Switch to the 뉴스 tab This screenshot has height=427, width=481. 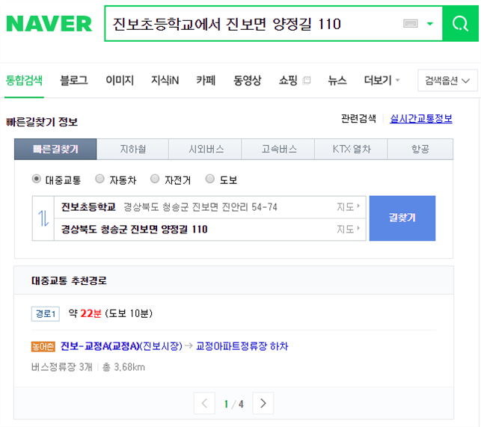point(337,80)
